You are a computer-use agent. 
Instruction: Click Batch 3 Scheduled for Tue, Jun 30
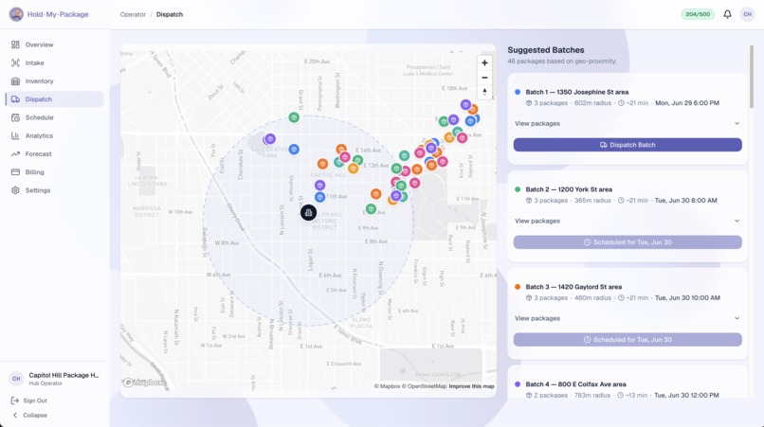click(628, 339)
